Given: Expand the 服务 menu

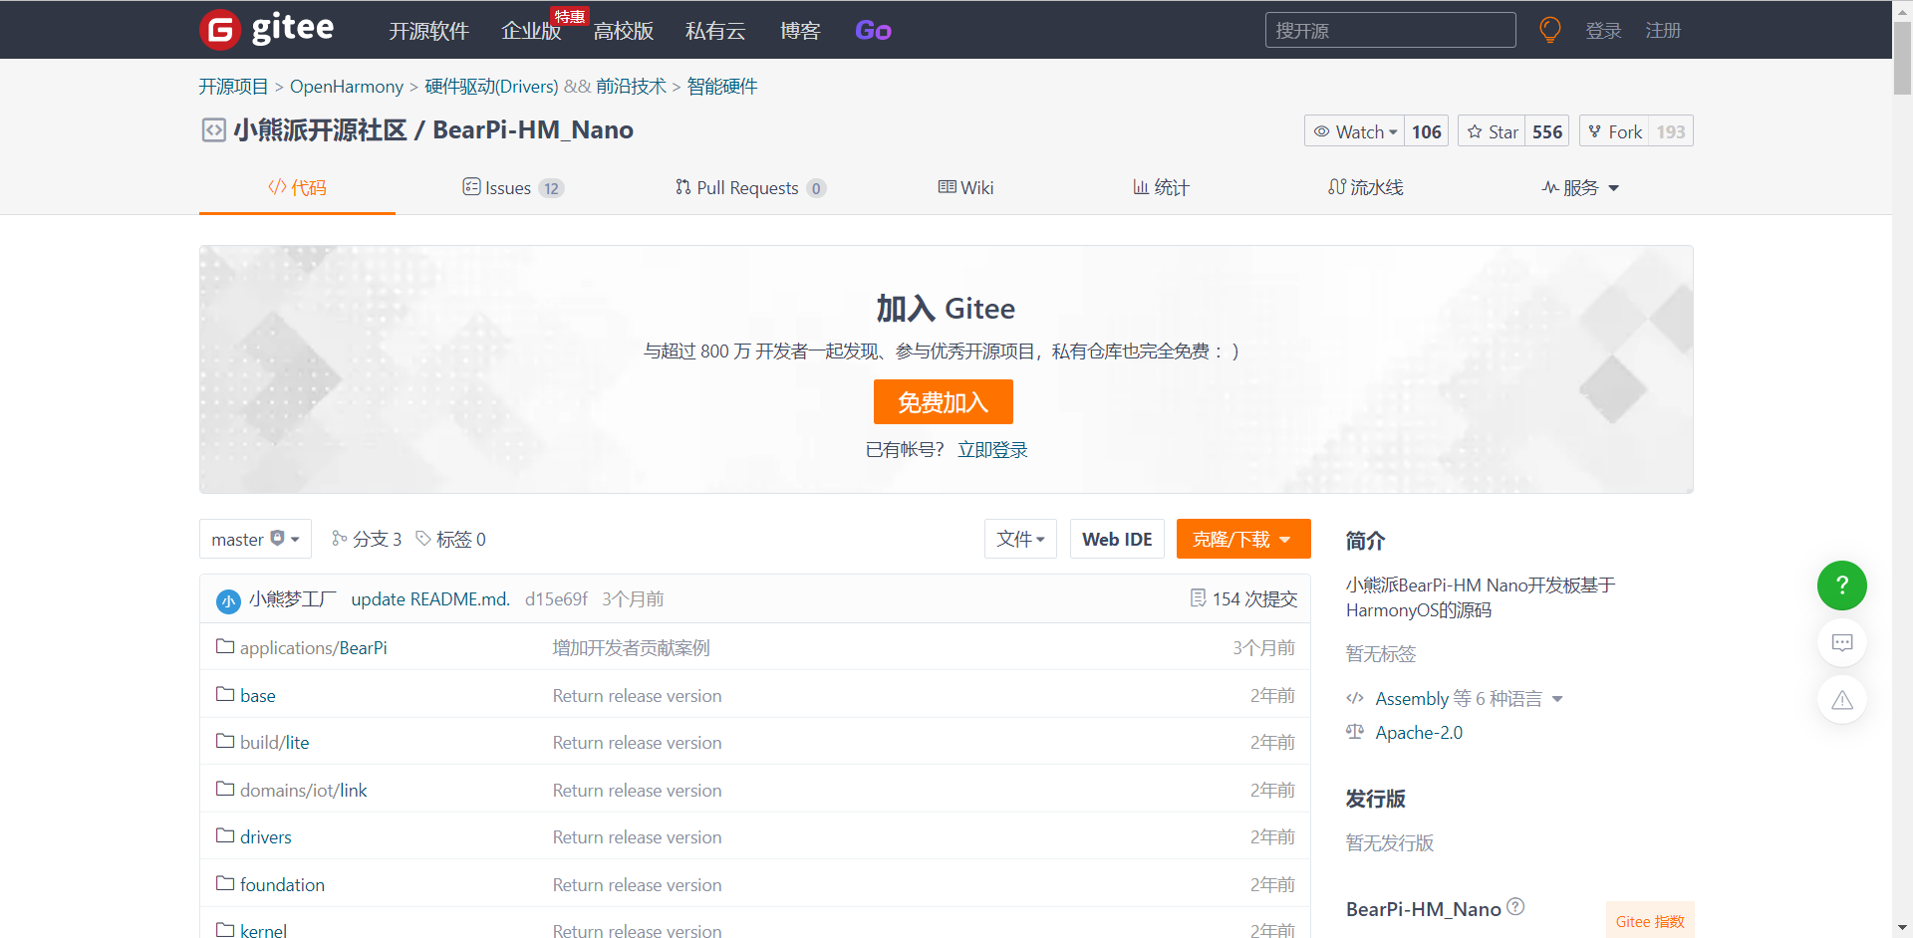Looking at the screenshot, I should (1580, 187).
